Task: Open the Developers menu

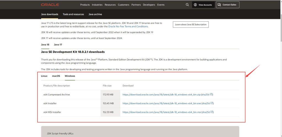Action: 149,5
